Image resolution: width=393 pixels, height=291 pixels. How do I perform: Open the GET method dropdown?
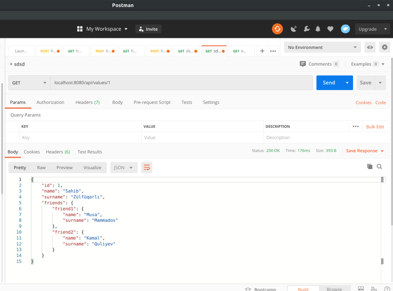(x=29, y=83)
